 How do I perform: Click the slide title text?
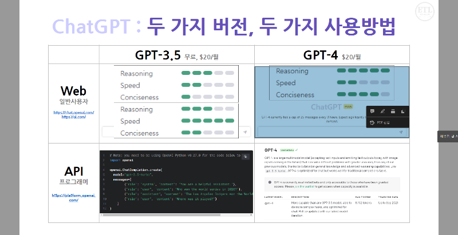click(x=224, y=26)
